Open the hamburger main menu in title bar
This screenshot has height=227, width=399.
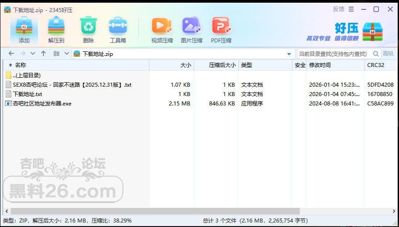click(351, 9)
